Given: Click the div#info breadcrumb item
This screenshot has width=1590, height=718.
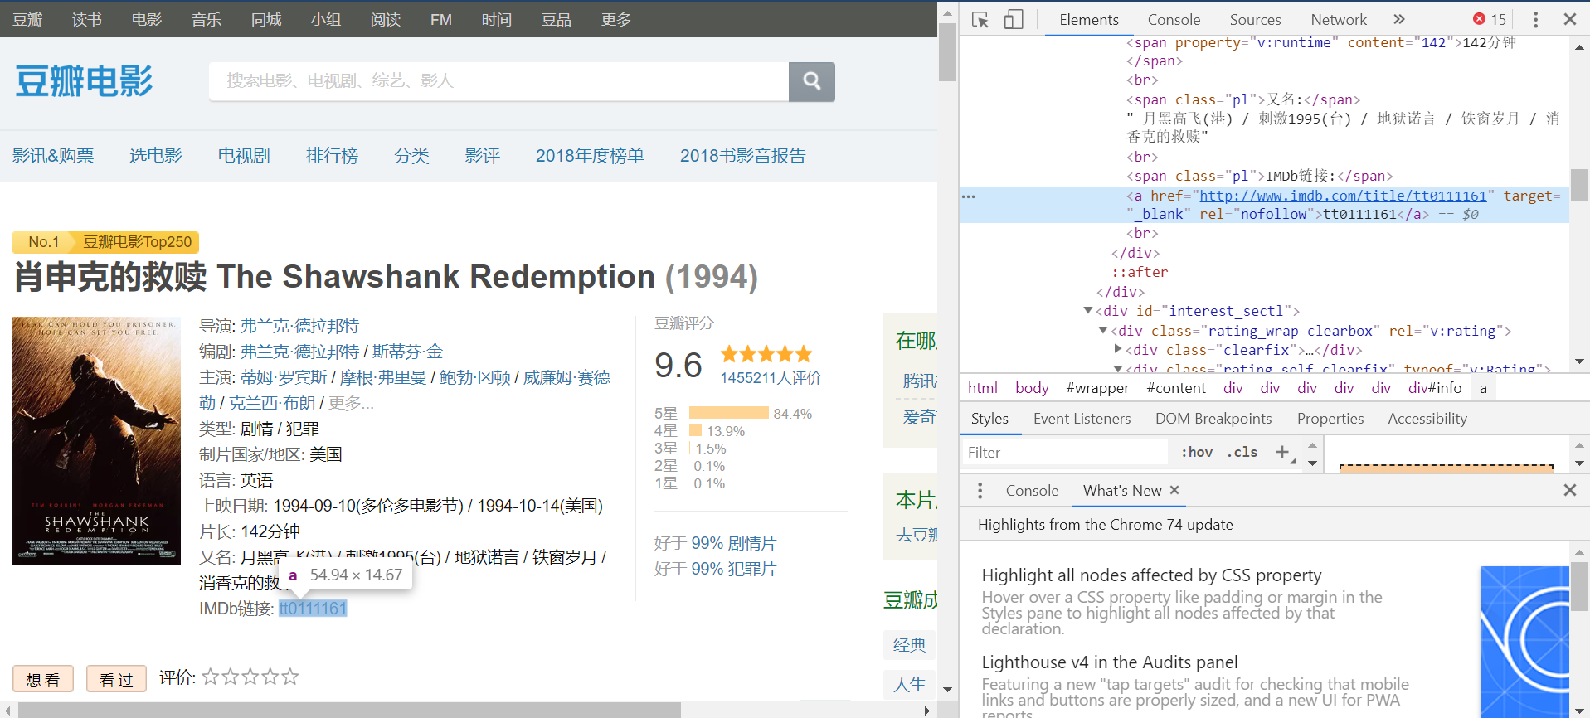Looking at the screenshot, I should point(1435,387).
